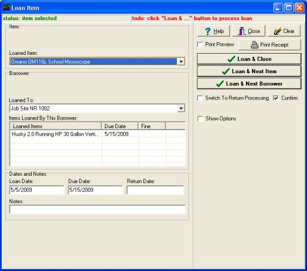The width and height of the screenshot is (307, 271).
Task: Sort by Loaned Items column header
Action: pos(56,126)
